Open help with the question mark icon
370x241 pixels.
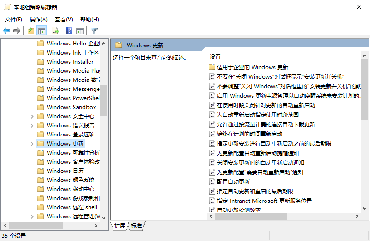(69, 31)
